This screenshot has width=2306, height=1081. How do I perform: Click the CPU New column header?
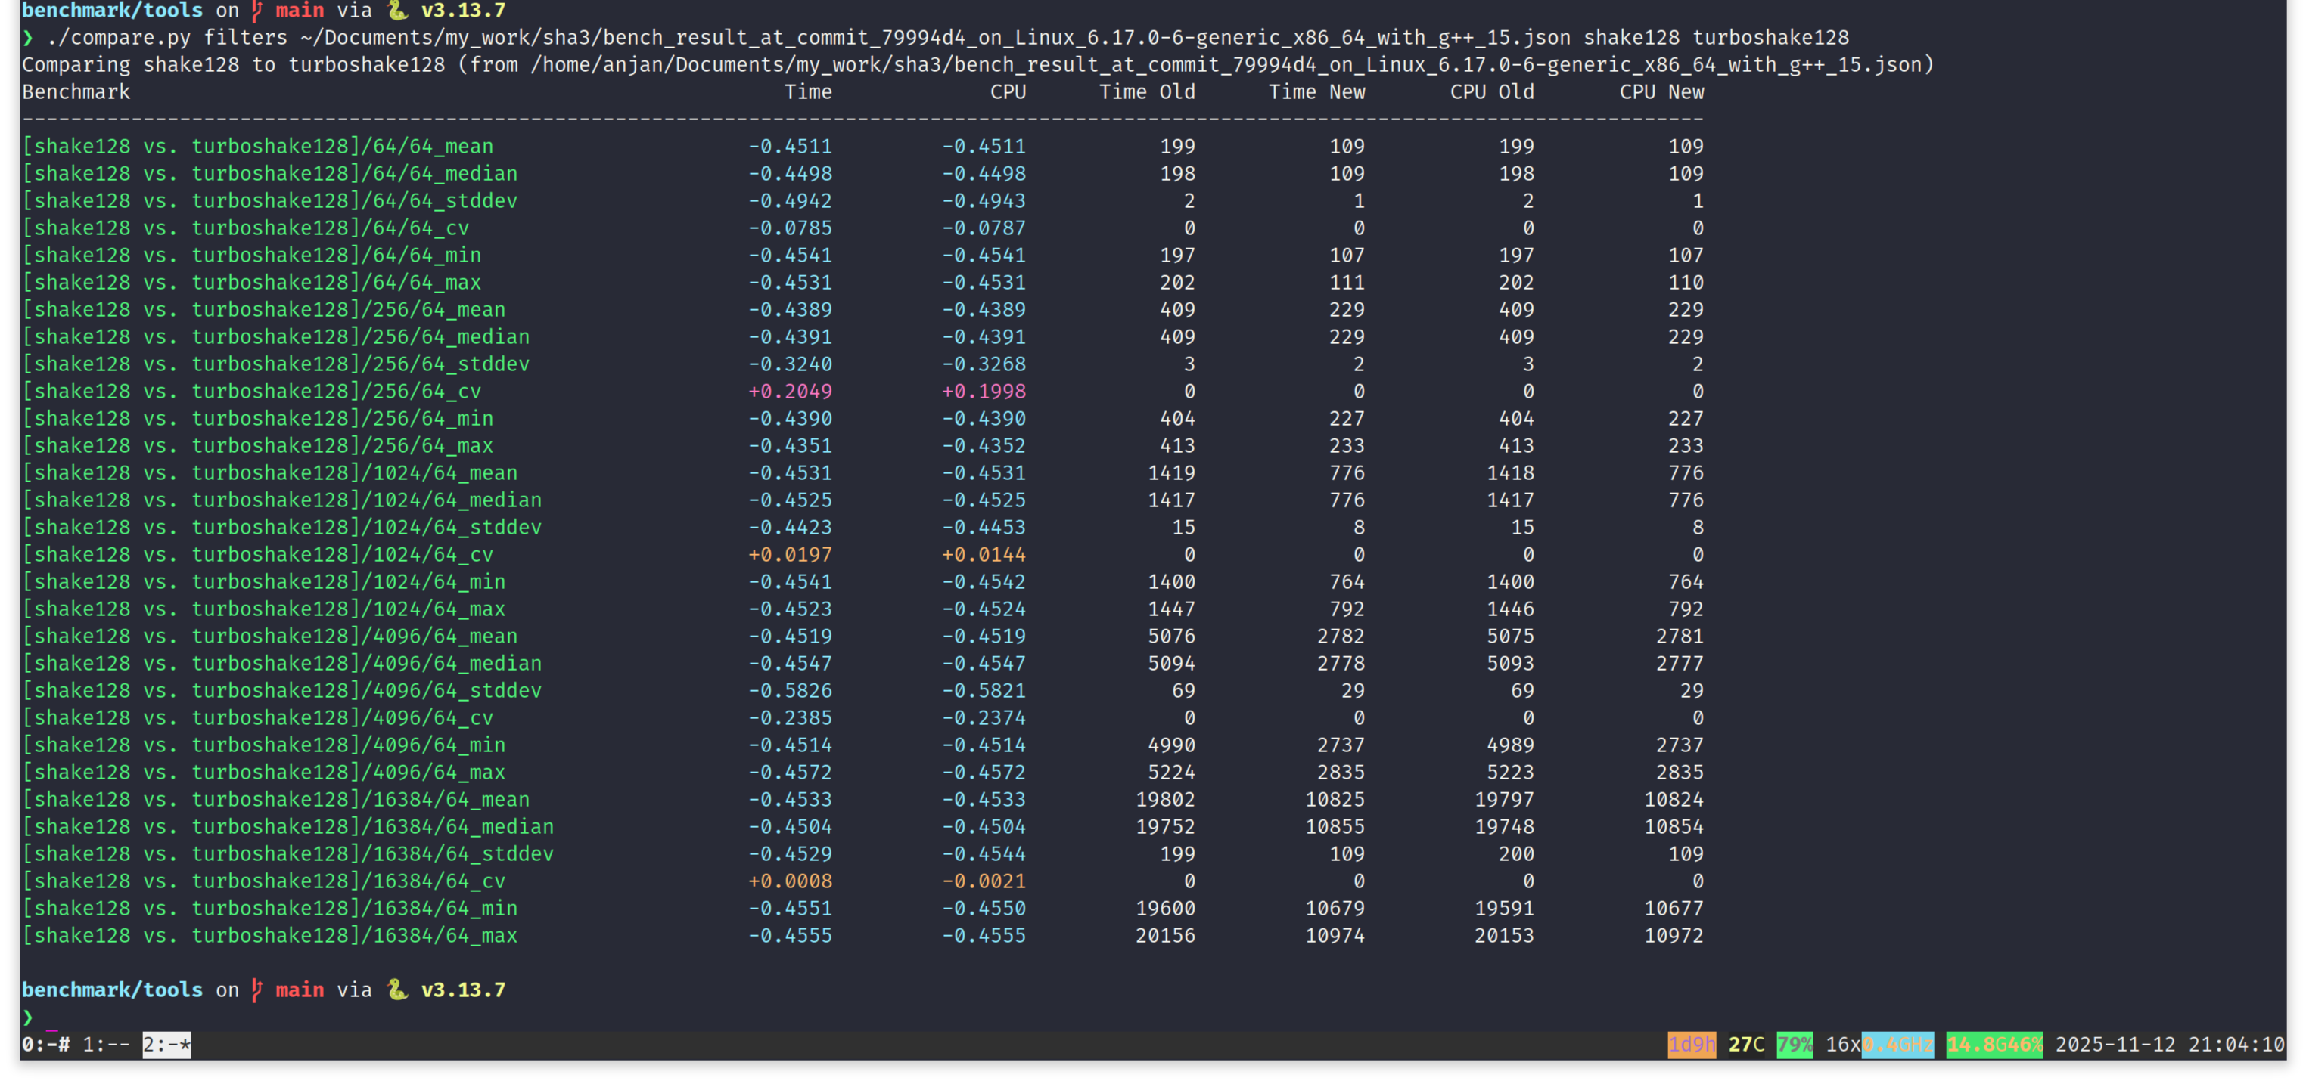pyautogui.click(x=1661, y=92)
